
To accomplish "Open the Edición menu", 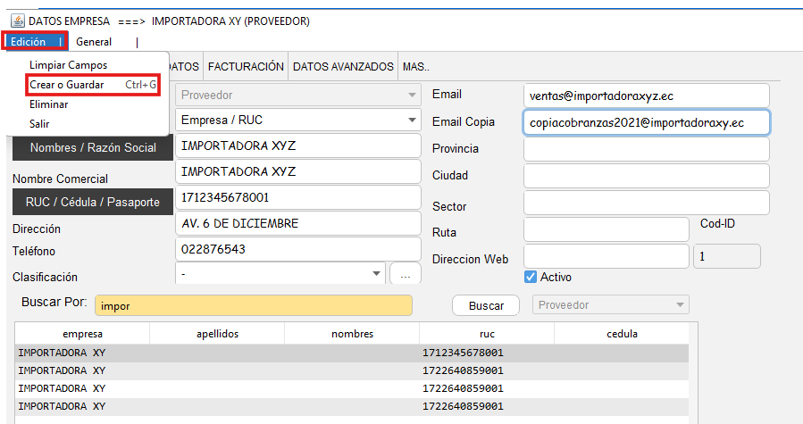I will pos(29,42).
